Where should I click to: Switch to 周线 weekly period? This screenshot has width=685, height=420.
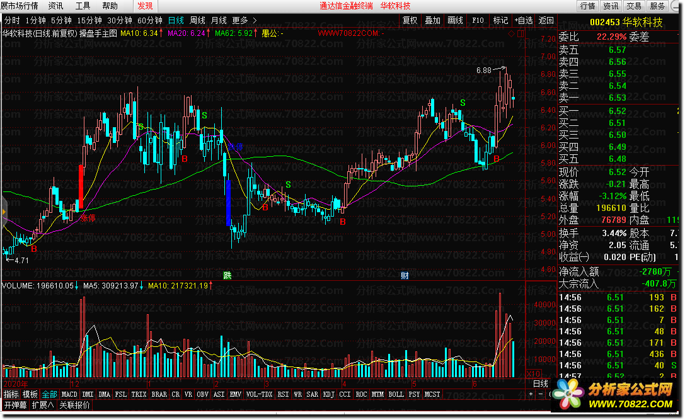tap(197, 21)
